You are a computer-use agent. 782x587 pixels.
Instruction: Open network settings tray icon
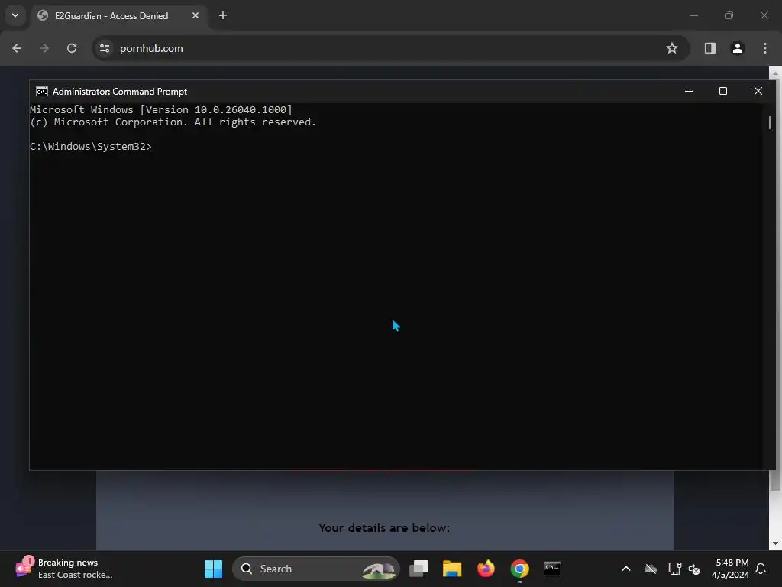point(675,569)
